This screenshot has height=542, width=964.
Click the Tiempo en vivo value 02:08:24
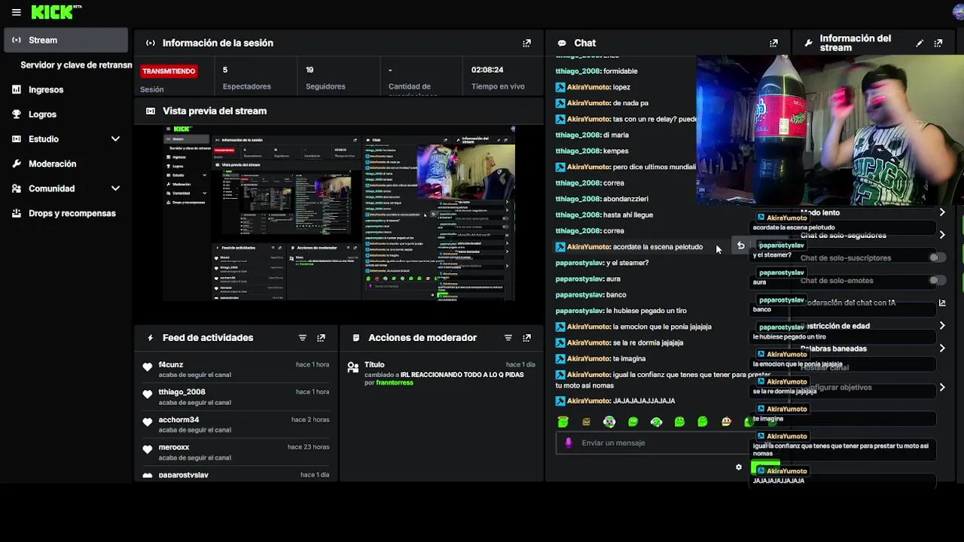[487, 70]
